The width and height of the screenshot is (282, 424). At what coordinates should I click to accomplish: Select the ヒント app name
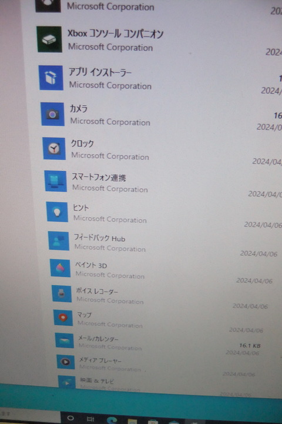(80, 208)
